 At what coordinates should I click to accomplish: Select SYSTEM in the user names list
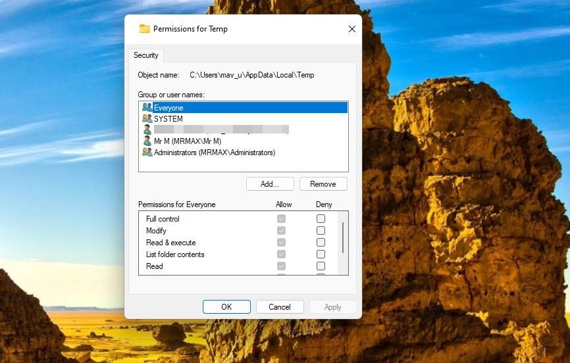tap(168, 119)
